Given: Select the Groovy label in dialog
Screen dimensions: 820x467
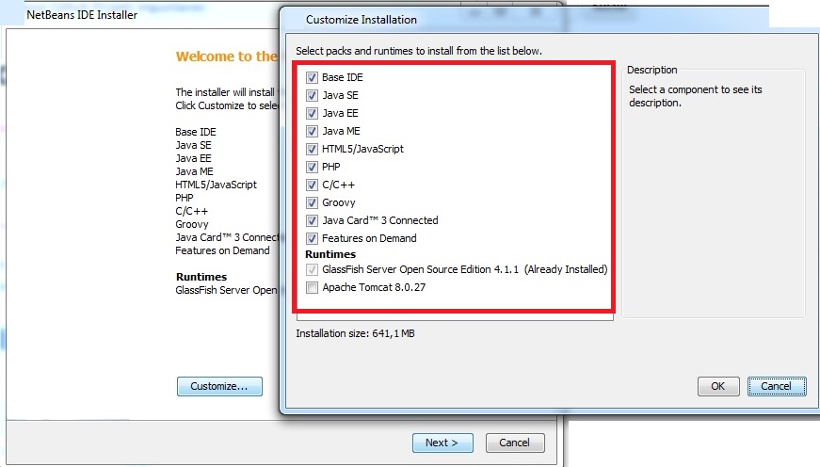Looking at the screenshot, I should pyautogui.click(x=338, y=202).
